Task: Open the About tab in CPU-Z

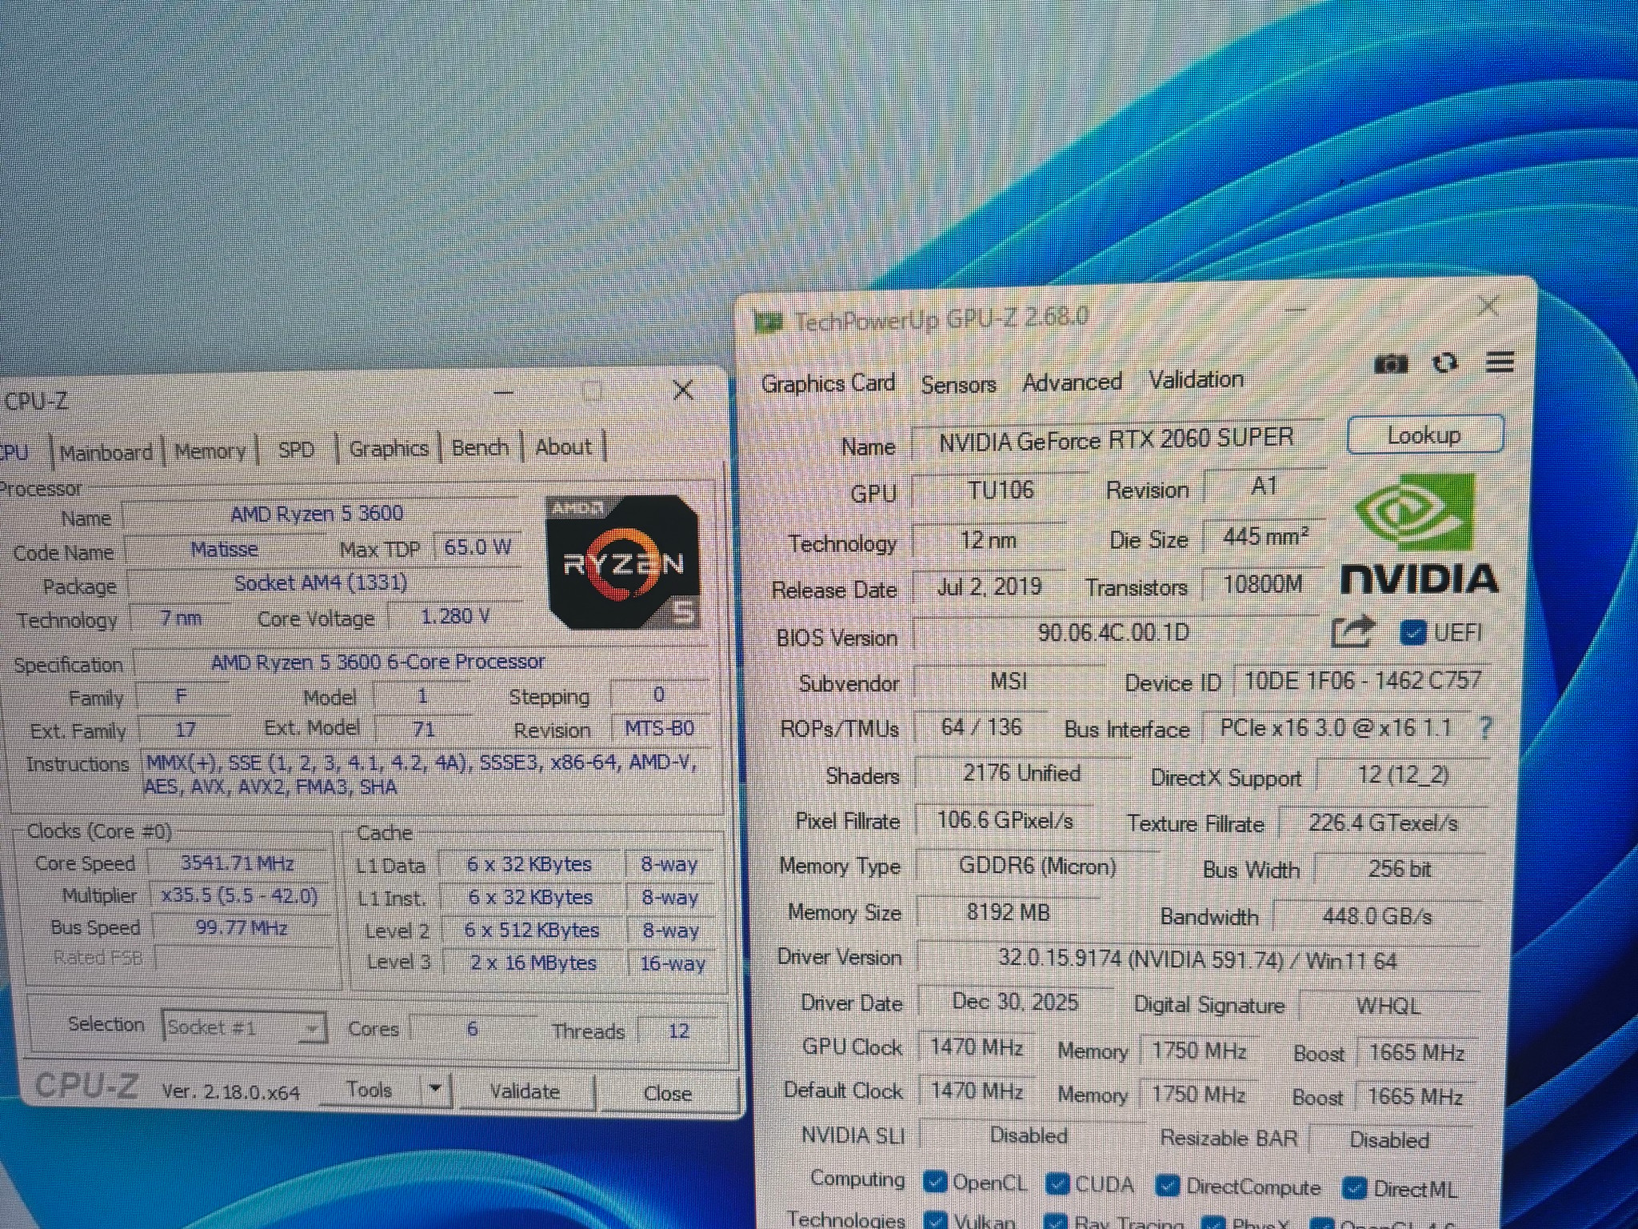Action: point(563,446)
